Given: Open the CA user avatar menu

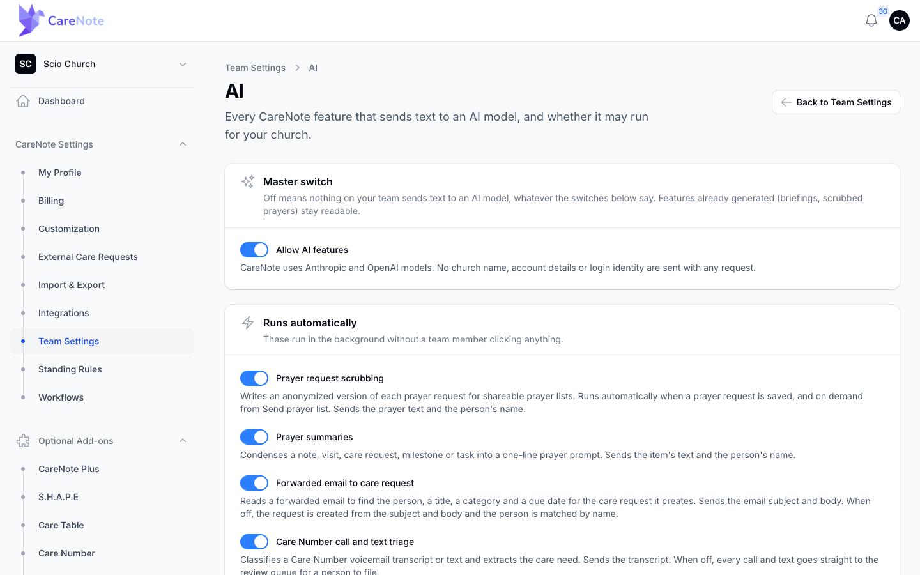Looking at the screenshot, I should point(900,20).
